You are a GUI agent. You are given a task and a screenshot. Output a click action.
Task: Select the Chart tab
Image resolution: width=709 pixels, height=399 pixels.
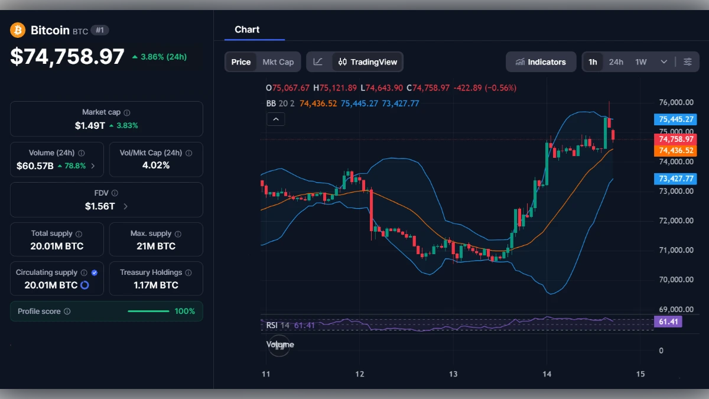pyautogui.click(x=247, y=30)
